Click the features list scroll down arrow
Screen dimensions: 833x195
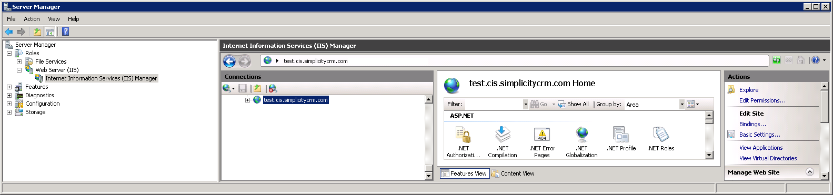coord(709,155)
